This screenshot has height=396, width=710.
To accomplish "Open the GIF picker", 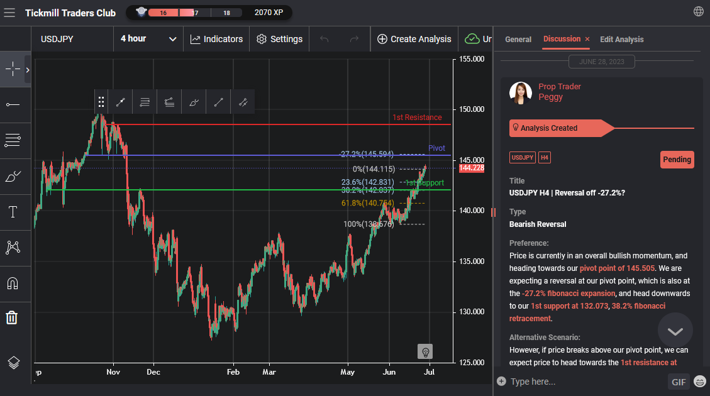I will (x=679, y=382).
